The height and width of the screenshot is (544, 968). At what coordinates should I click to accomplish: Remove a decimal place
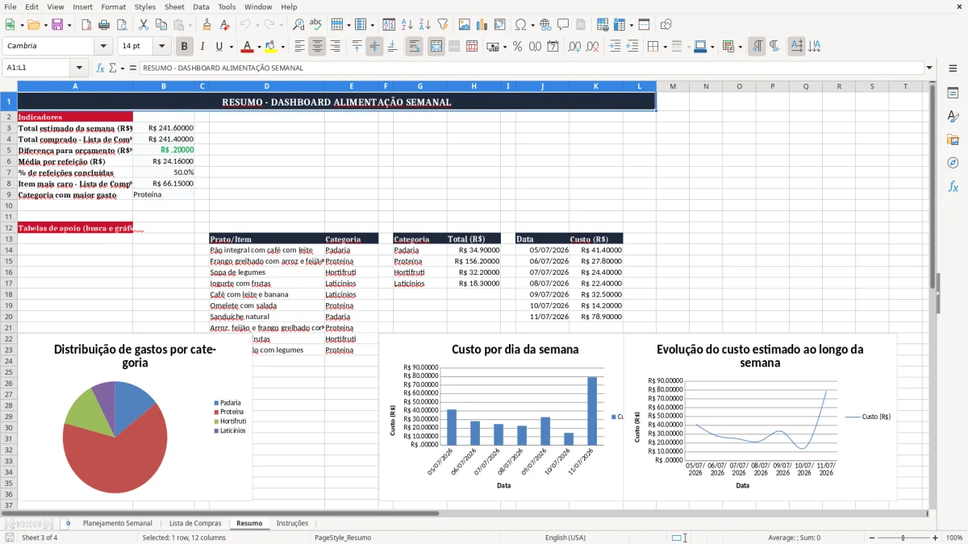(x=592, y=46)
